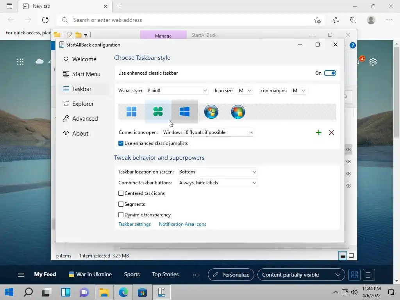The height and width of the screenshot is (300, 400).
Task: Select the Windows 11 start button style
Action: [131, 111]
